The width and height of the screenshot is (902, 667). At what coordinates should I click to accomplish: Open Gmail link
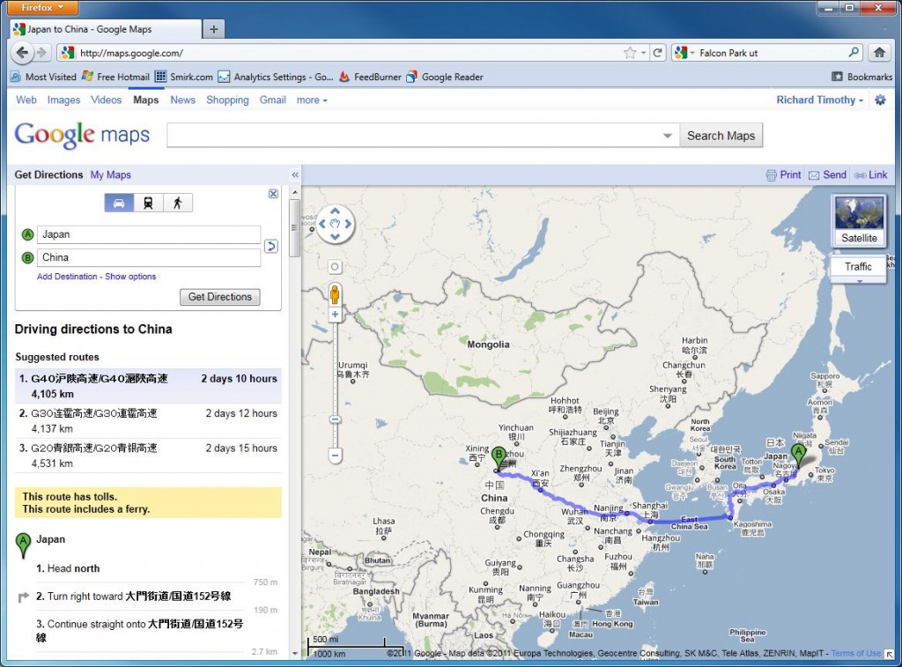point(273,100)
